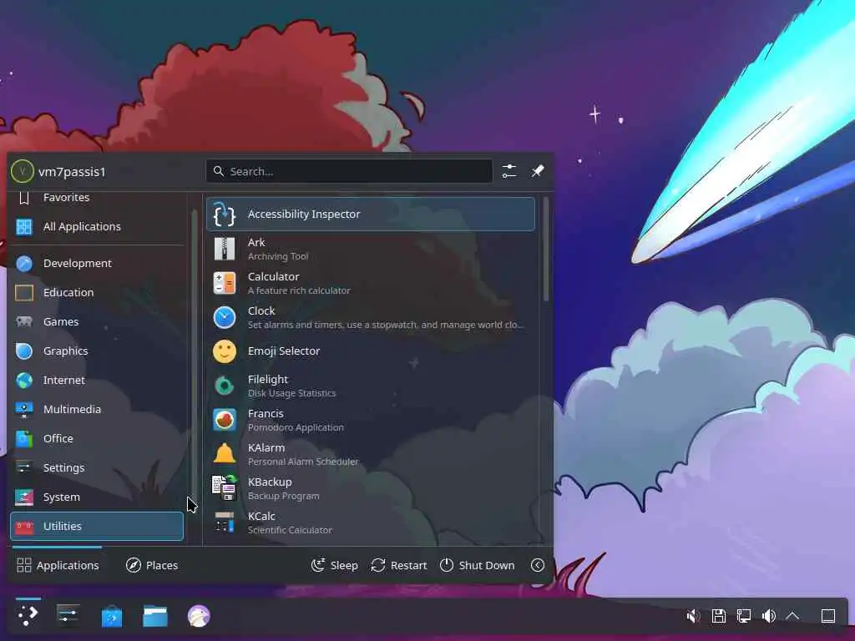Open the Francis pomodoro app icon
The width and height of the screenshot is (855, 641).
(x=224, y=421)
